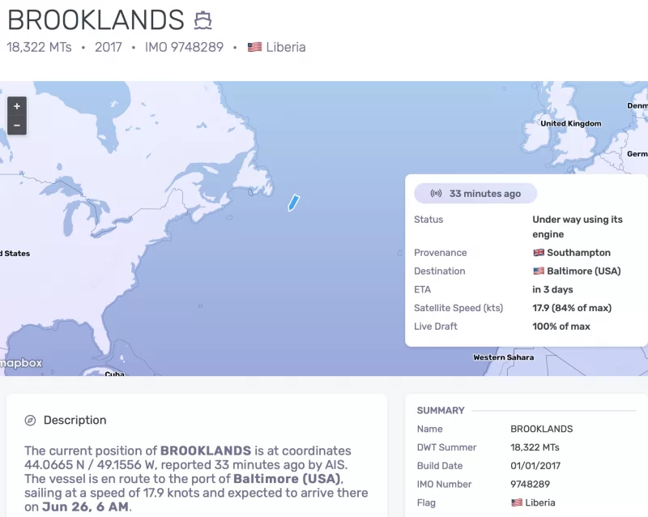Click the ship icon beside BROOKLANDS title
Image resolution: width=648 pixels, height=517 pixels.
click(202, 19)
